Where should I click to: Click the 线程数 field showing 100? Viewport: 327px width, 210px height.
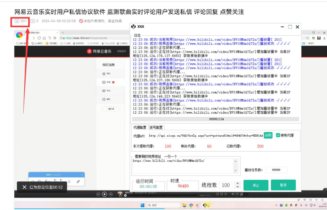coord(226,185)
